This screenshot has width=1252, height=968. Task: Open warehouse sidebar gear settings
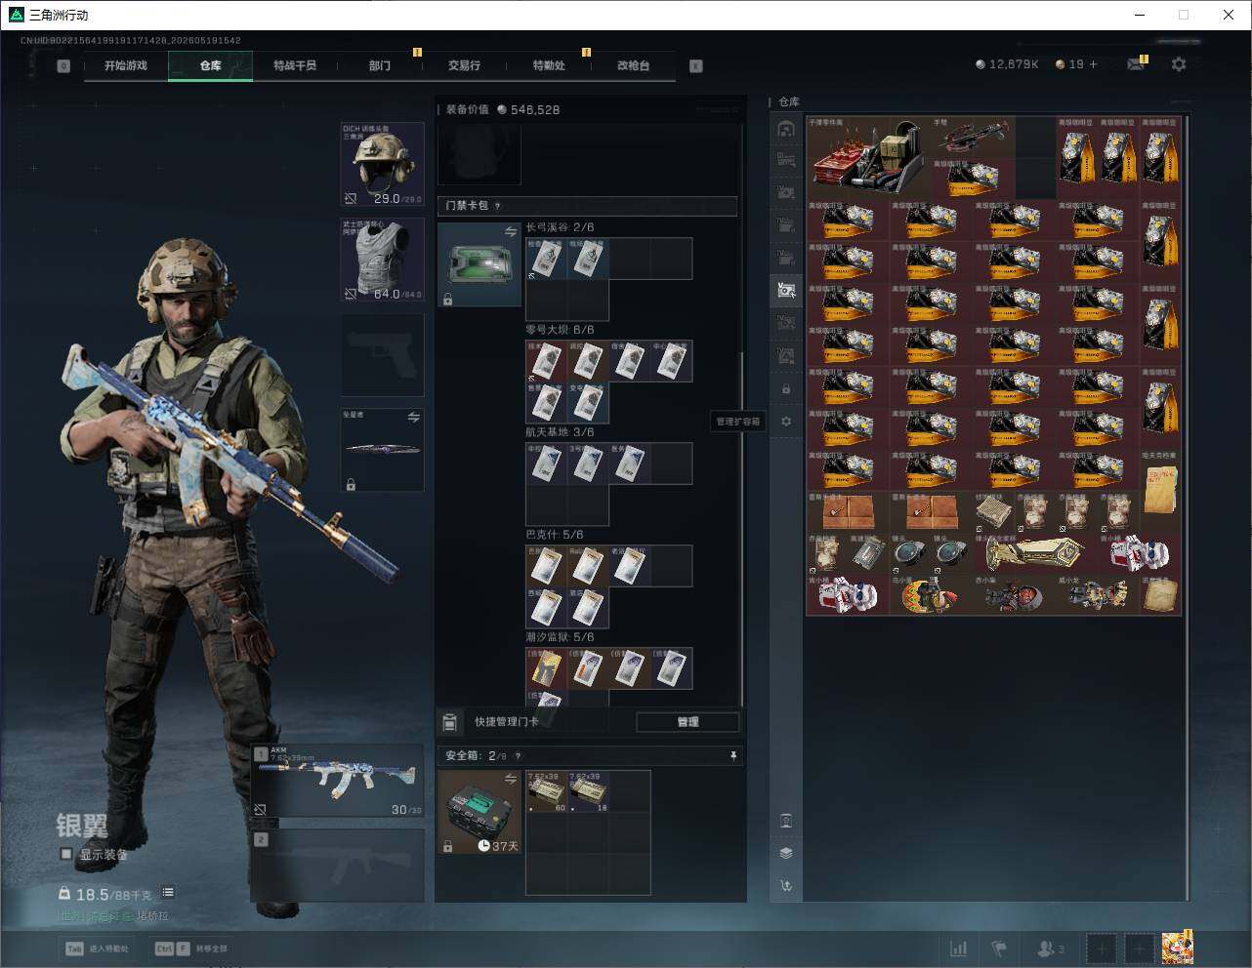[786, 422]
